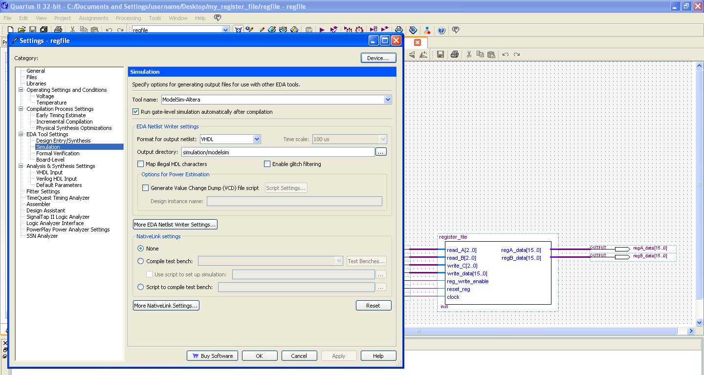The width and height of the screenshot is (704, 375).
Task: Select Script to compile test bench radio
Action: pos(141,287)
